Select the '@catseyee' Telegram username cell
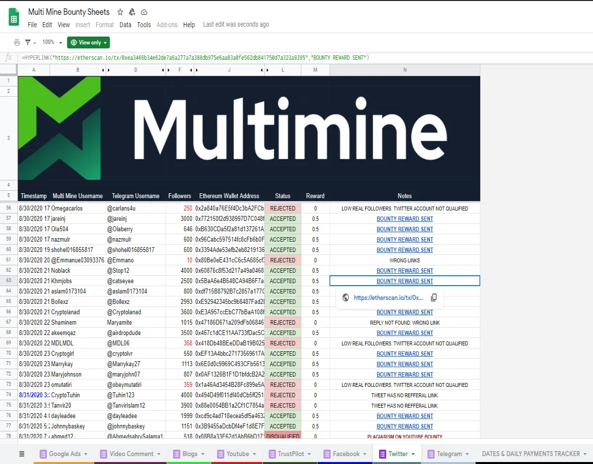Viewport: 593px width, 464px height. 135,281
